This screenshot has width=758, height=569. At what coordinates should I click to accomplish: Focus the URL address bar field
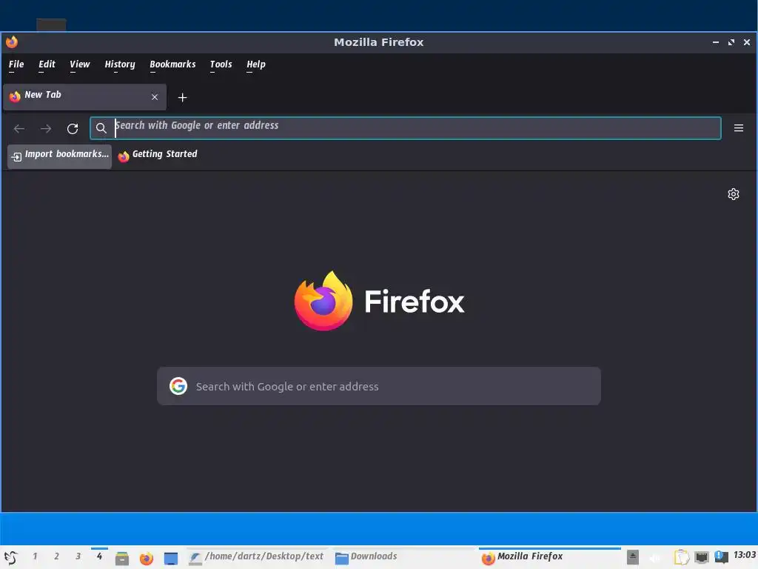[405, 128]
